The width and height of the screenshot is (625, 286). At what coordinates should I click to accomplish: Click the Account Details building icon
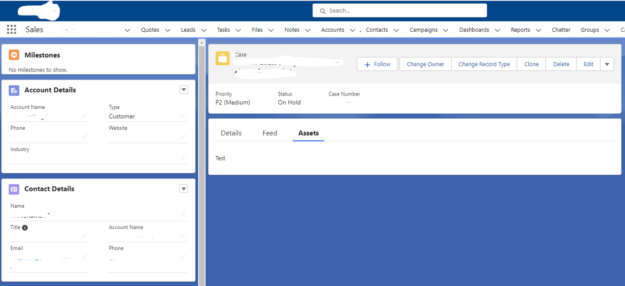coord(14,90)
